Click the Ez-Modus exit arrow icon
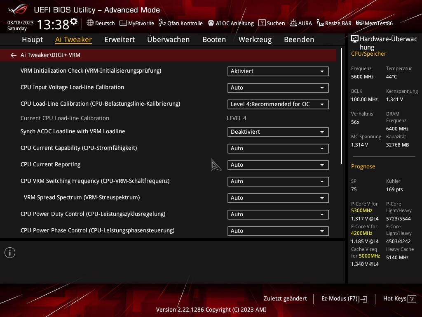This screenshot has height=317, width=422. [363, 299]
